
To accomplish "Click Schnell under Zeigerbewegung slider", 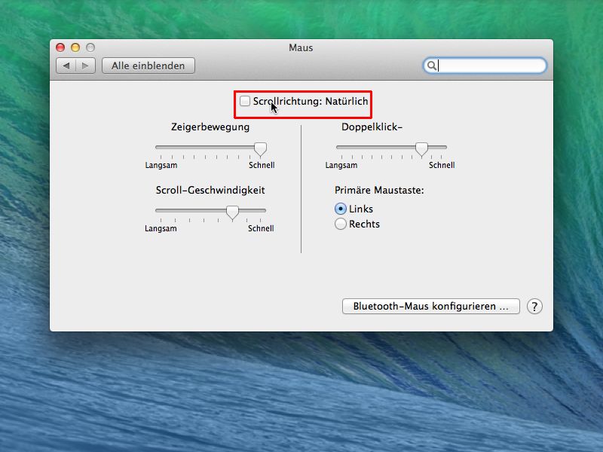I will (262, 165).
